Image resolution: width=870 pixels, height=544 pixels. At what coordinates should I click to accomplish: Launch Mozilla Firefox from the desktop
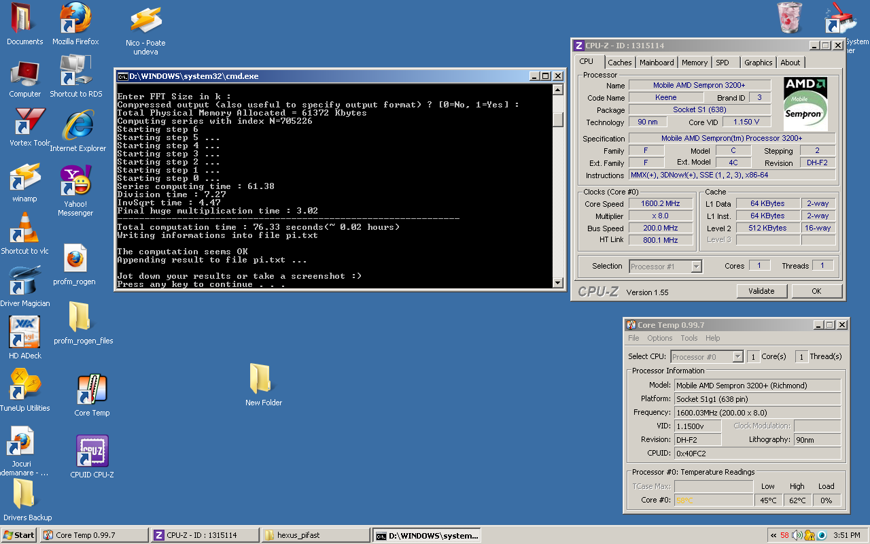pos(75,23)
